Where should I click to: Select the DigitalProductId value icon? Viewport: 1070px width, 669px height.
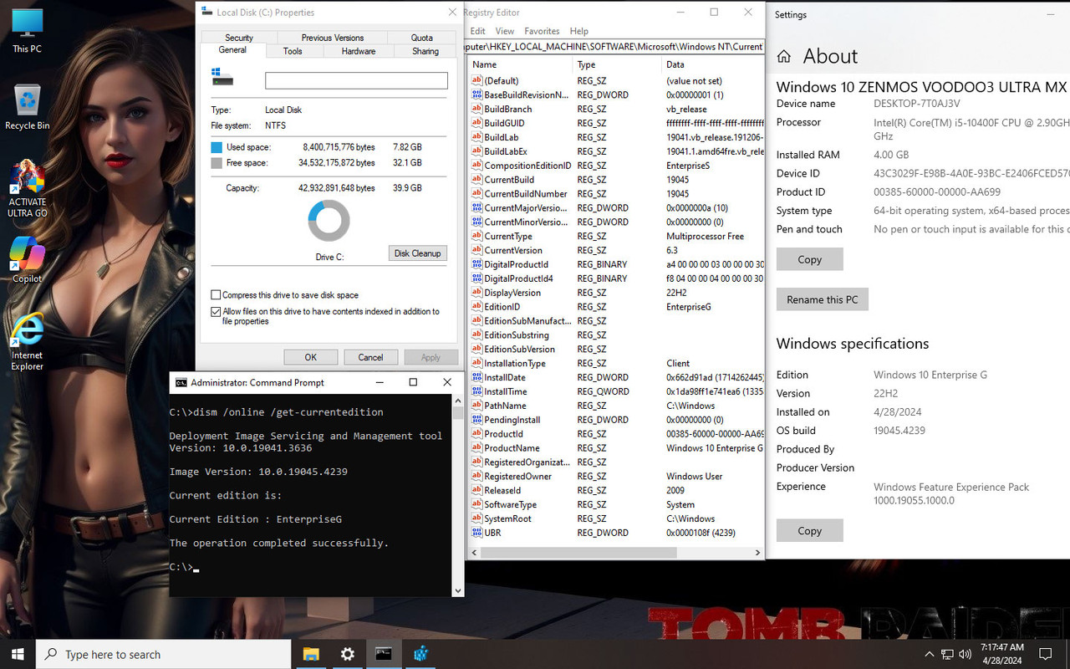[476, 264]
